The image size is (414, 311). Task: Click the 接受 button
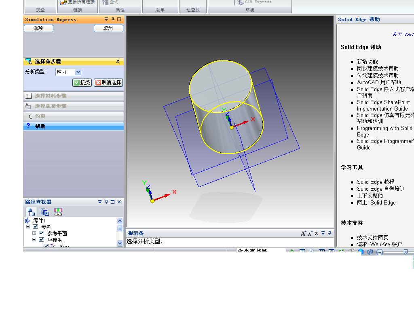coord(82,83)
